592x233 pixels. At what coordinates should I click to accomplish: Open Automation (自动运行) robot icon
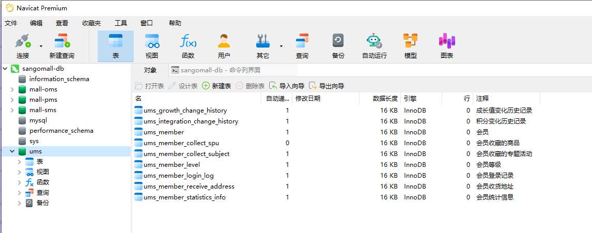(374, 41)
